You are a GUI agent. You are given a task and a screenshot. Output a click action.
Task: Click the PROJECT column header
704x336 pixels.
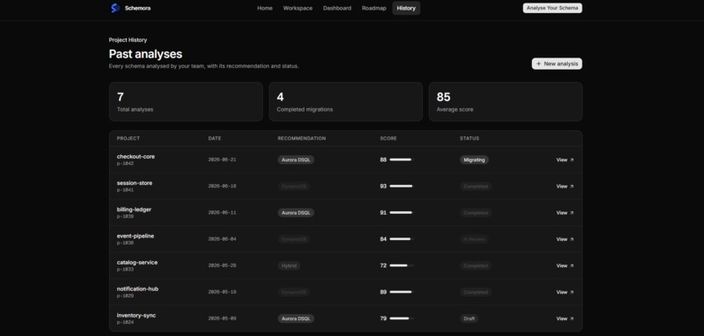(x=128, y=139)
